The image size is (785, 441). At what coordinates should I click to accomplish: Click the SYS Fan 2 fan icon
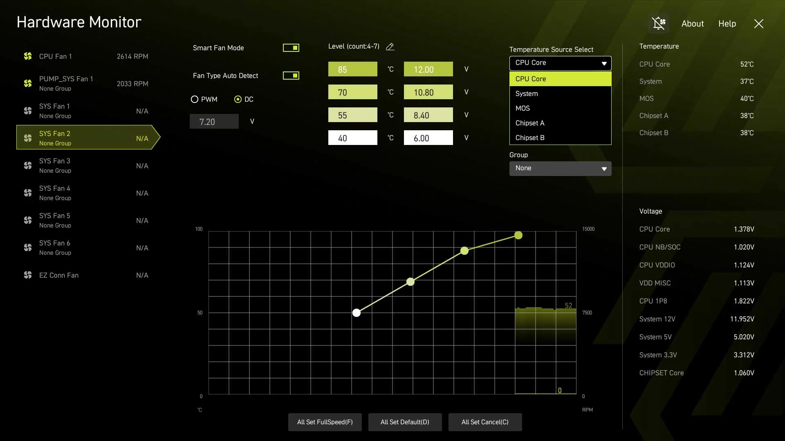click(28, 138)
